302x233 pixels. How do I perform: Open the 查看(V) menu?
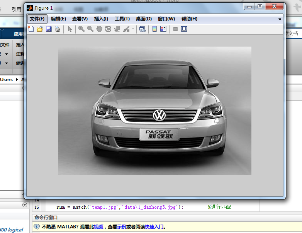[x=80, y=19]
